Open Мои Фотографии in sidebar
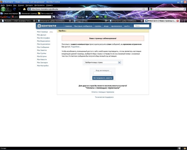 pyautogui.click(x=43, y=38)
